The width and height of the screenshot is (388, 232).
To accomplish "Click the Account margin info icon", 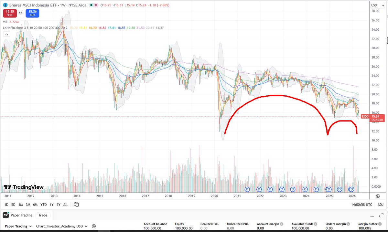I will [282, 224].
